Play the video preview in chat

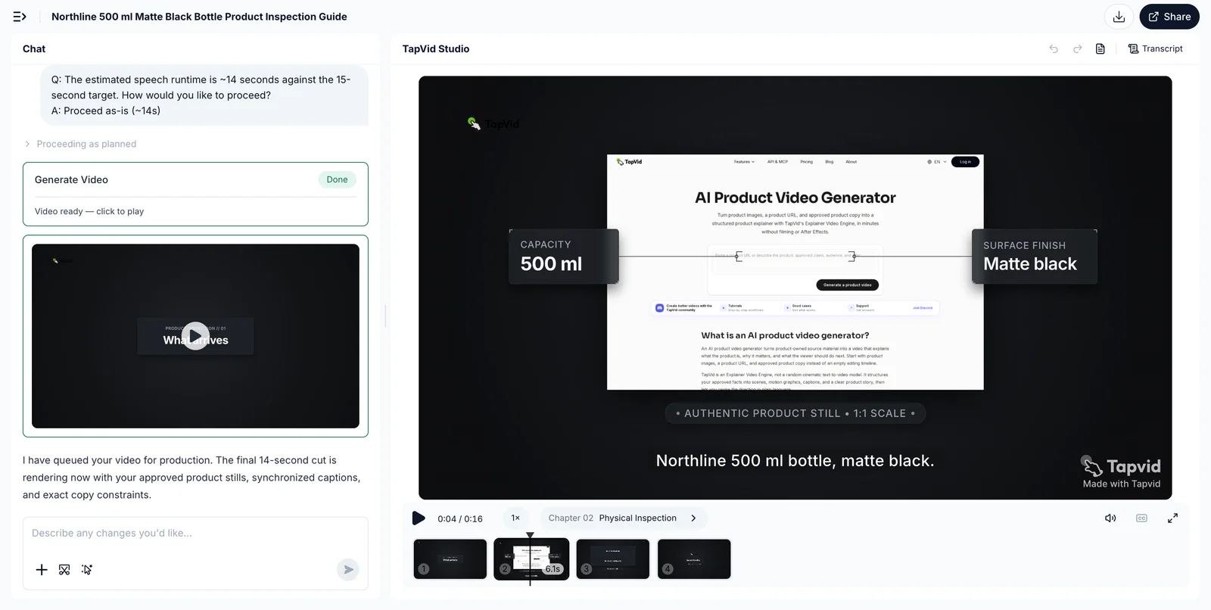[195, 336]
